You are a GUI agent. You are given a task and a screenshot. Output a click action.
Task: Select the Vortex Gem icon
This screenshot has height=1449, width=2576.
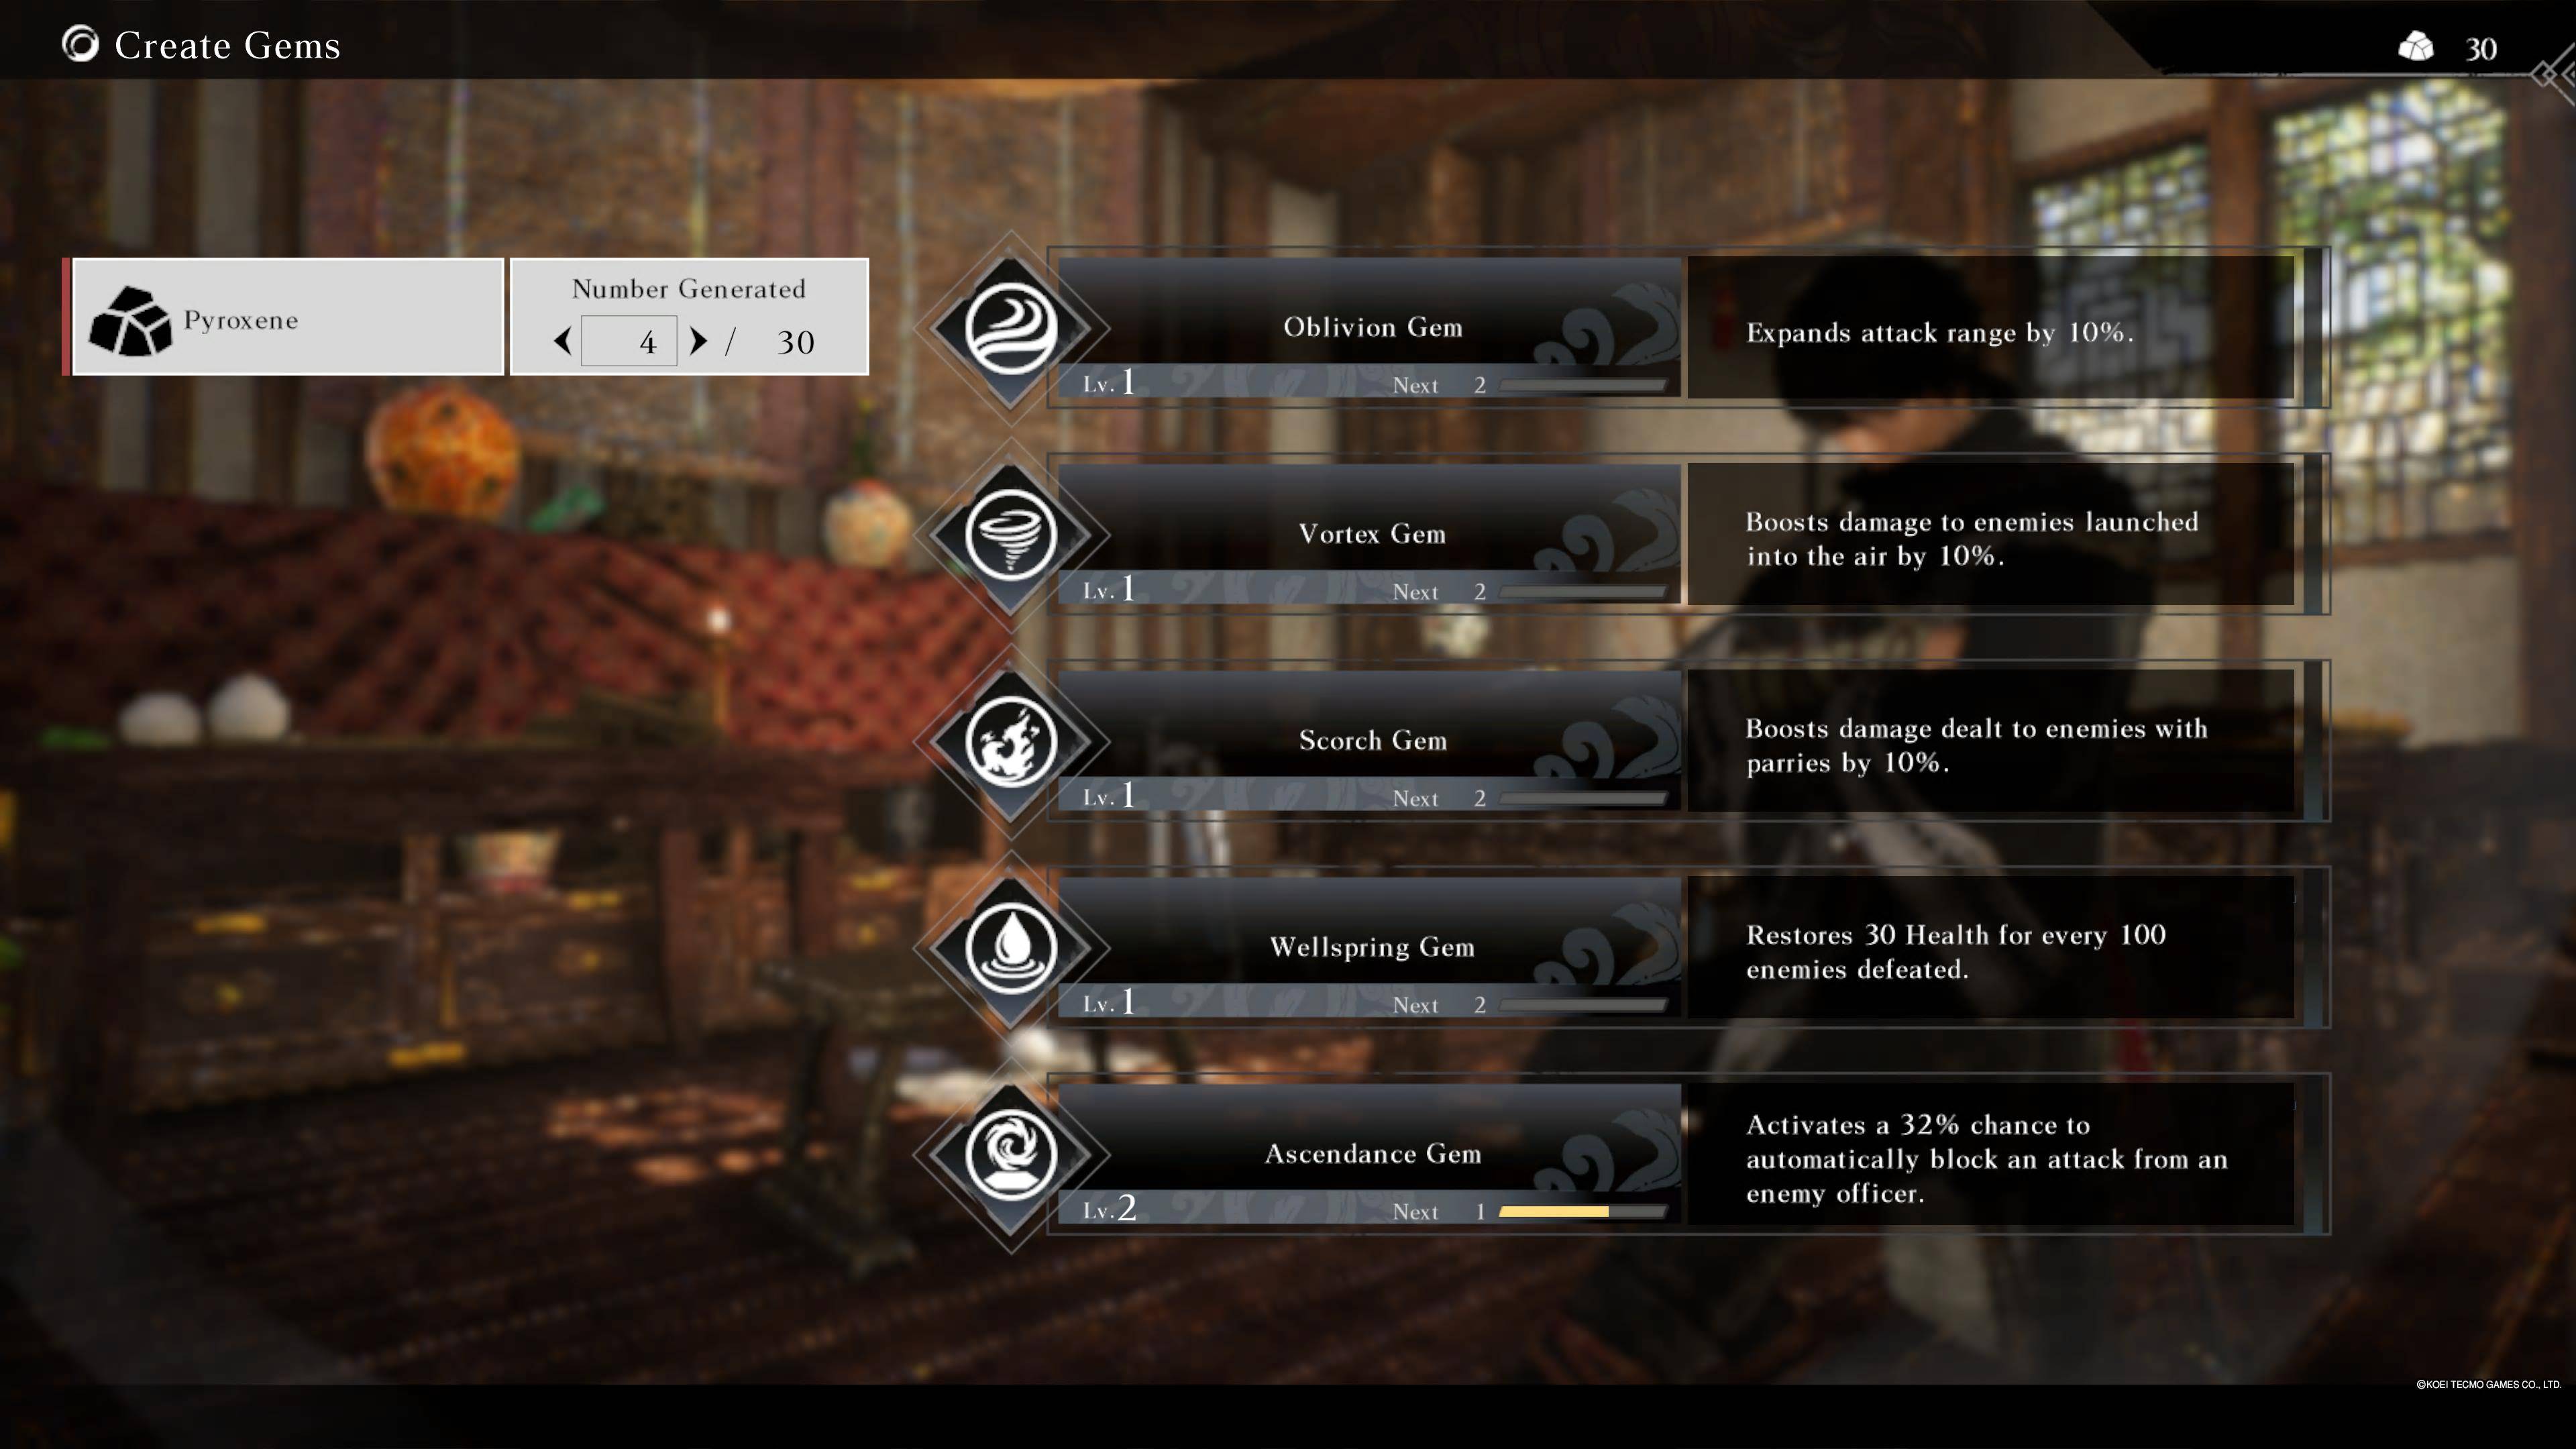[x=1010, y=534]
